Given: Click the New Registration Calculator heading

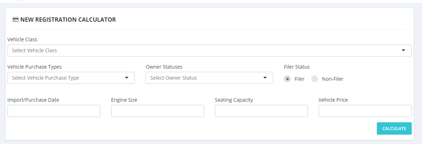Looking at the screenshot, I should [68, 20].
